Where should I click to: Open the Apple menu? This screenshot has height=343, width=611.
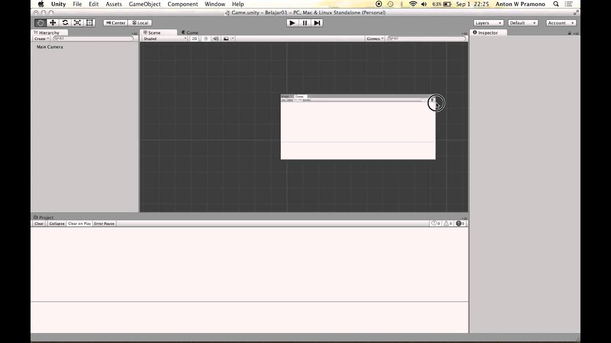pos(41,4)
